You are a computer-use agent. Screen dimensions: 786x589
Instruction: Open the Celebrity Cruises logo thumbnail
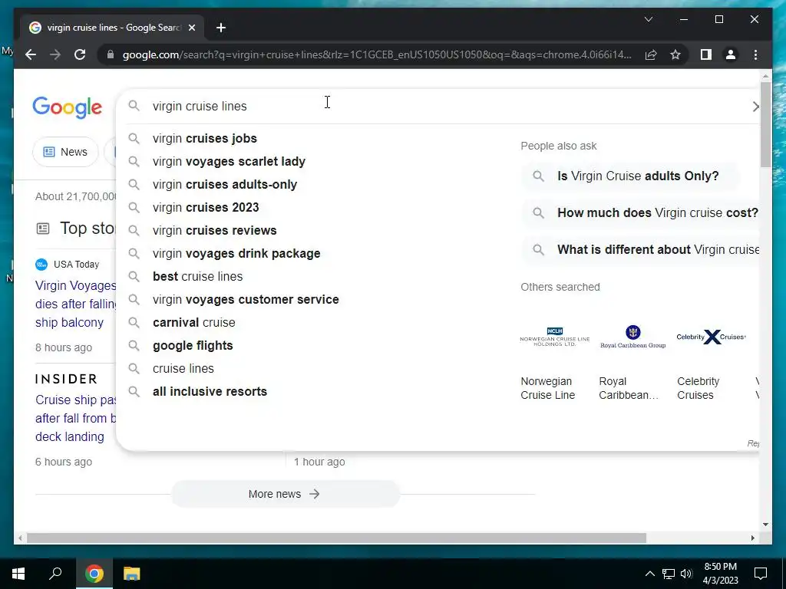(x=712, y=337)
